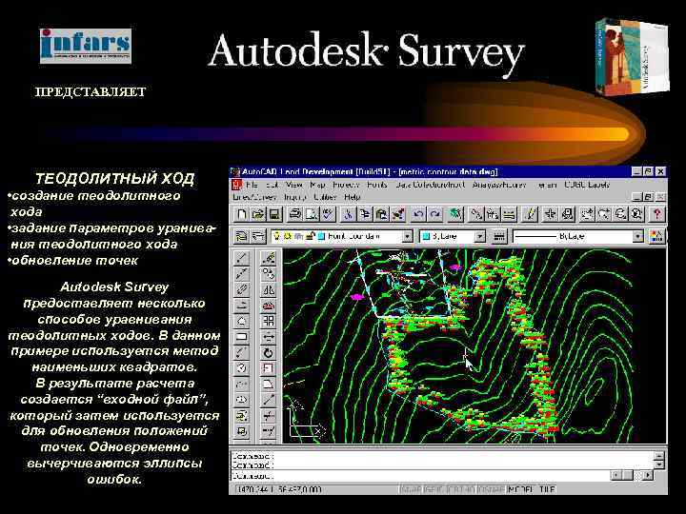
Task: Click the New drawing icon
Action: click(x=241, y=214)
